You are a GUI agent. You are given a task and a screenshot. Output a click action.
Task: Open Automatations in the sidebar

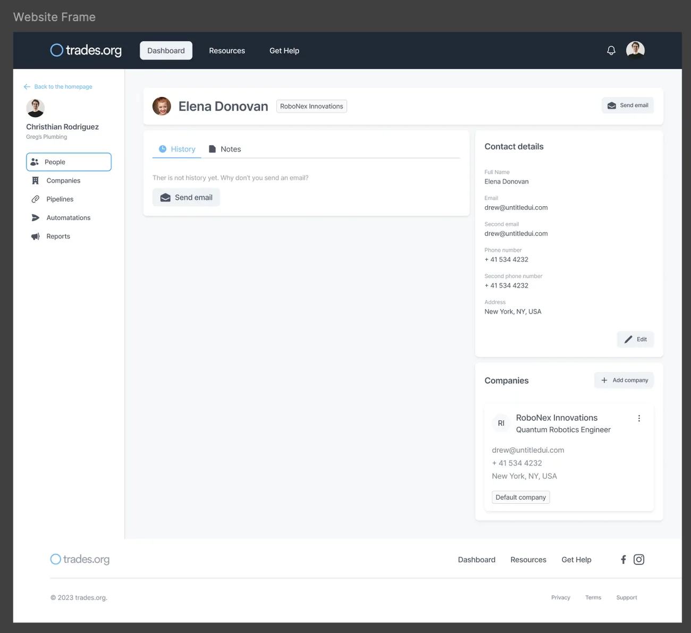(69, 218)
